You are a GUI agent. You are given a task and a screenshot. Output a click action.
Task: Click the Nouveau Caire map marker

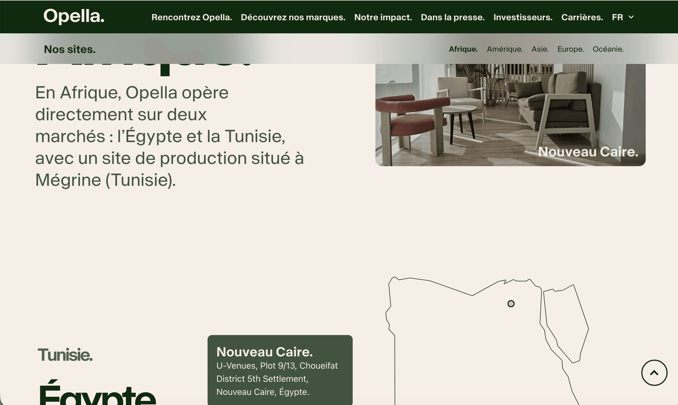[x=511, y=304]
